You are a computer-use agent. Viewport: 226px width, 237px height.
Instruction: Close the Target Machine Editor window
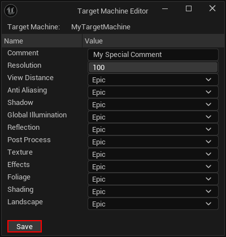click(212, 8)
